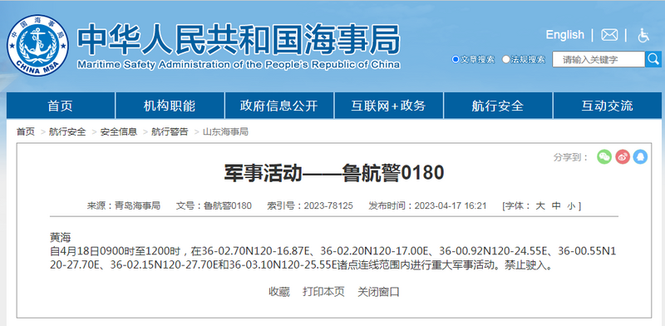Click the 黄海 line in article

coord(60,238)
